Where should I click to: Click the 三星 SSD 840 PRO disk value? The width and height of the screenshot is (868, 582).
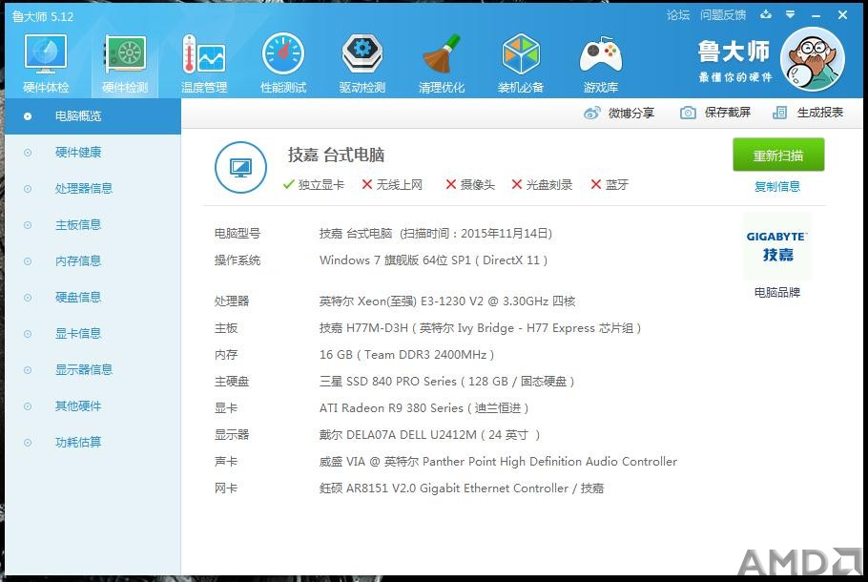pos(446,382)
